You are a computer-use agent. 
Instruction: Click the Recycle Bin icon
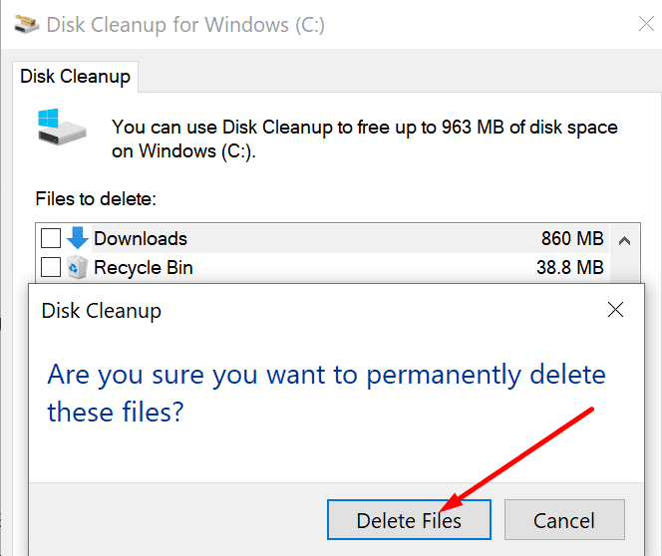(x=77, y=267)
